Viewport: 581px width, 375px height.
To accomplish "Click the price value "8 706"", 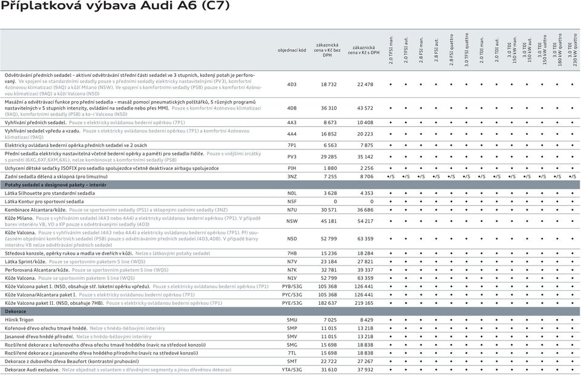I will (x=367, y=177).
